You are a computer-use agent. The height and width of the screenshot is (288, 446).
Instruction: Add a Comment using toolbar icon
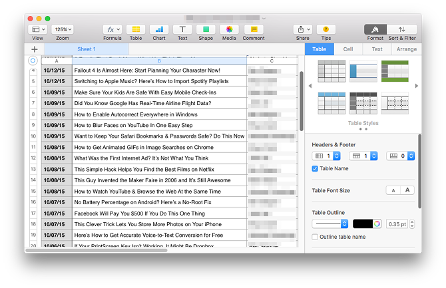(x=254, y=29)
